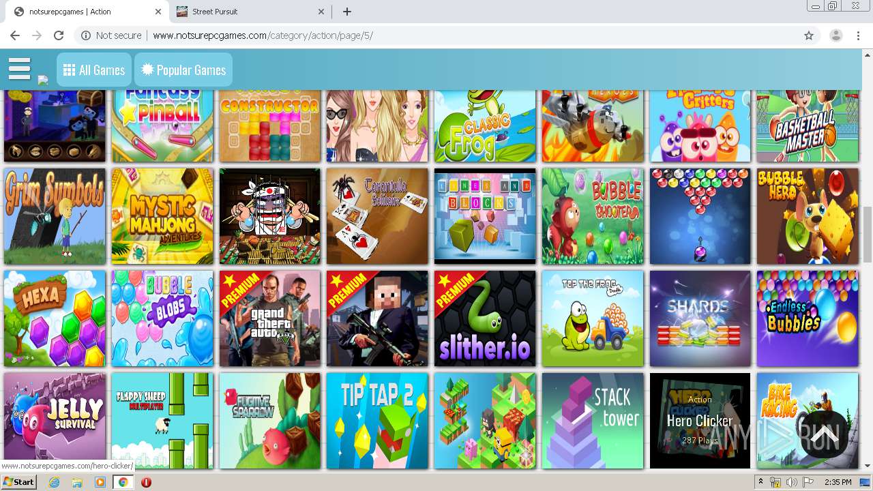Click the red antivirus taskbar icon

146,482
